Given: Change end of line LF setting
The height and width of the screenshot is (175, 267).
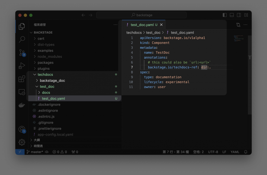Looking at the screenshot, I should [224, 152].
